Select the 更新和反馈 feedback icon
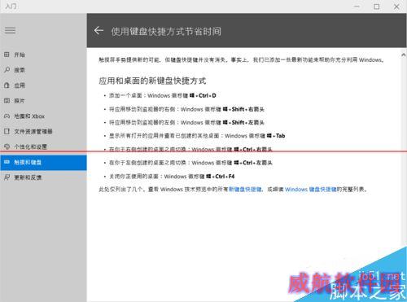 point(7,177)
